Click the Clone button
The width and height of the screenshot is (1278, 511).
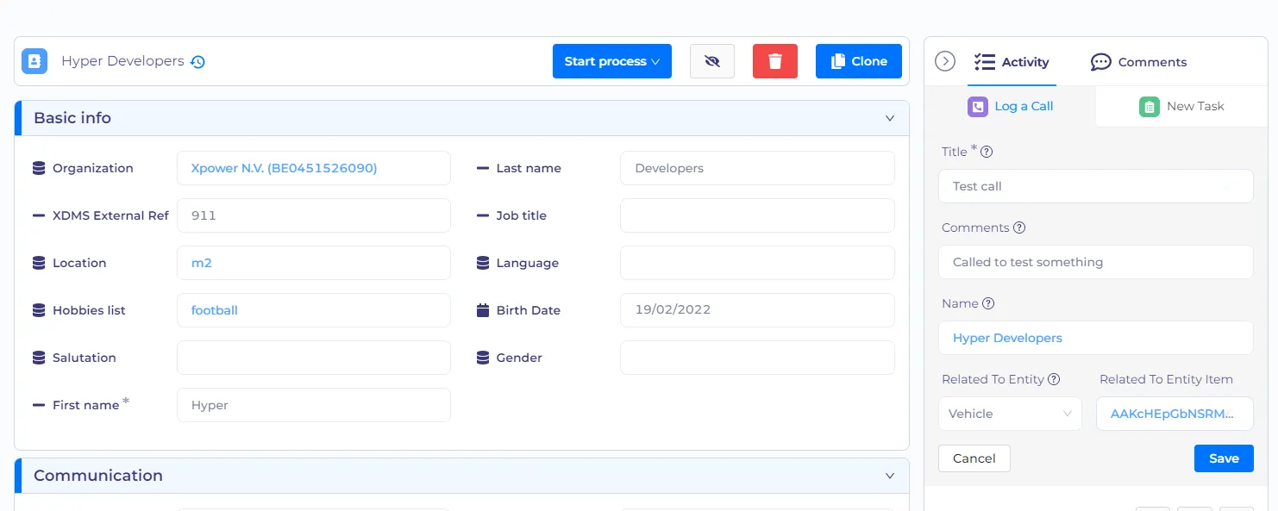click(x=859, y=61)
